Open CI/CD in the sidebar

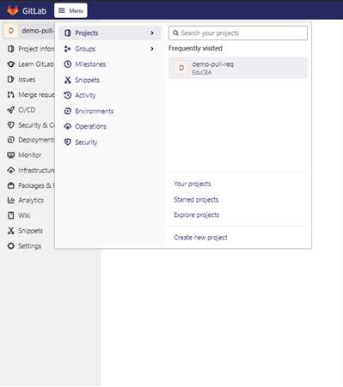click(28, 110)
